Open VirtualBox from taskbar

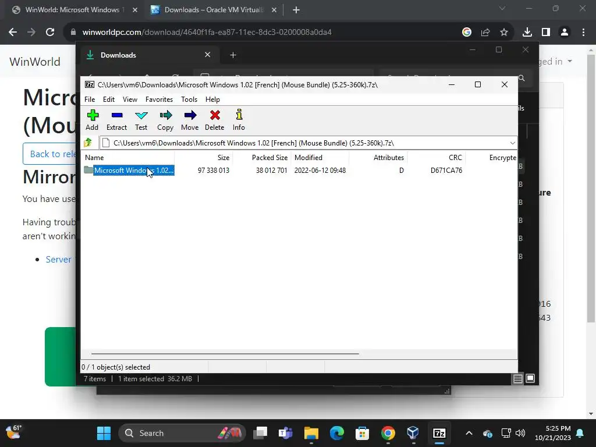(x=413, y=433)
